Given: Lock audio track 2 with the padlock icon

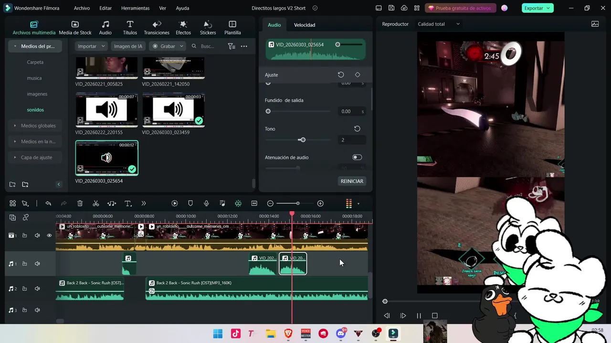Looking at the screenshot, I should point(24,289).
